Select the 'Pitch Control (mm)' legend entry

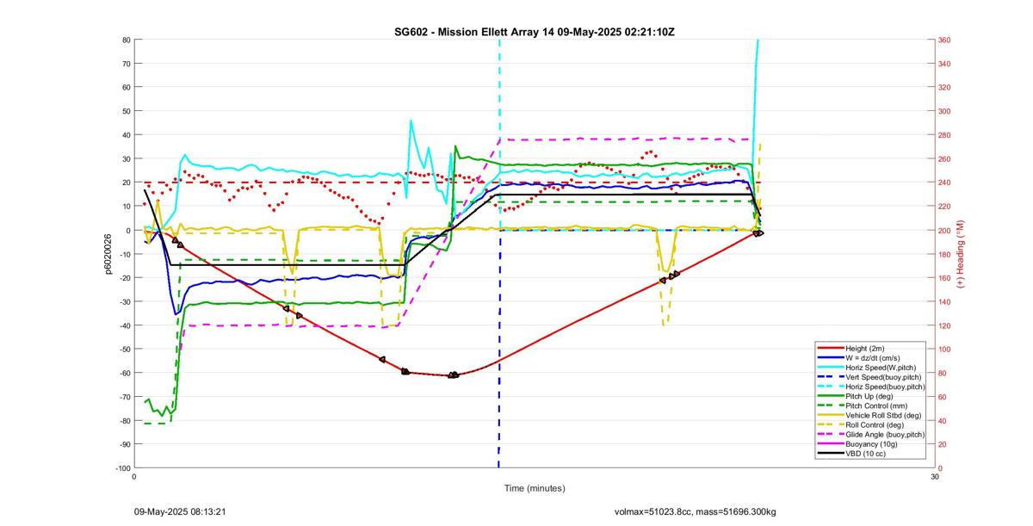pyautogui.click(x=870, y=405)
